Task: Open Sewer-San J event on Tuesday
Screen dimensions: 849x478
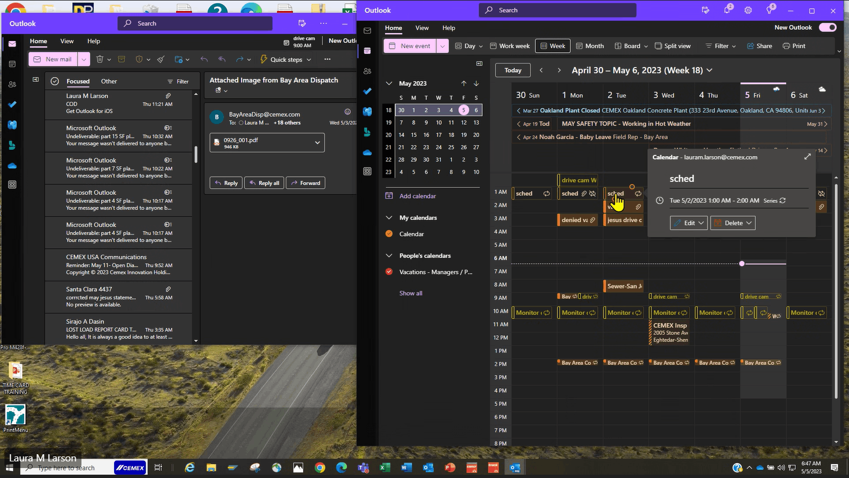Action: pyautogui.click(x=623, y=286)
